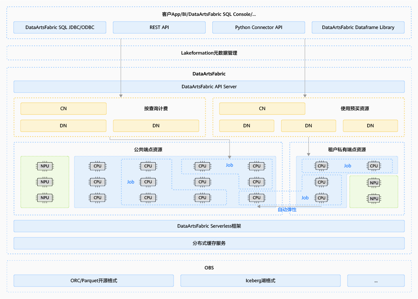Click the middle NPU chip in 公共端点资源

[x=45, y=182]
